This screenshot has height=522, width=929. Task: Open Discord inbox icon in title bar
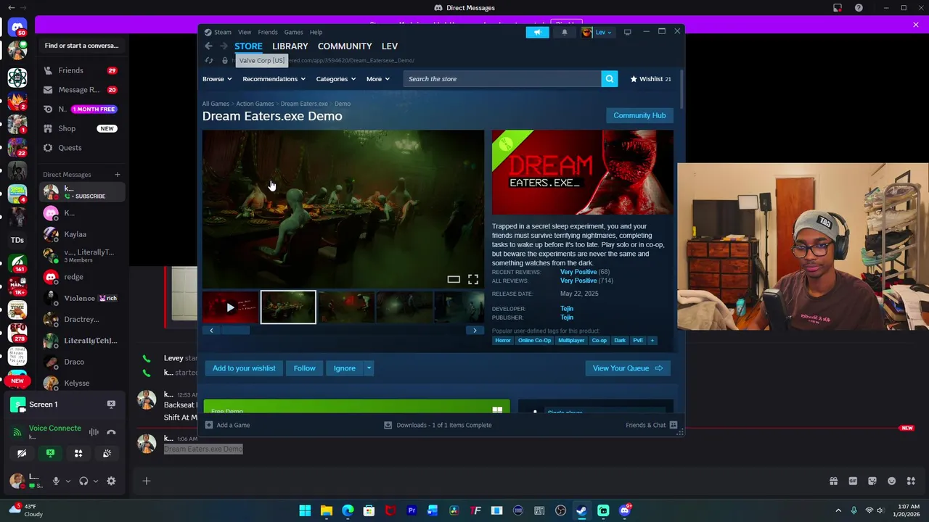pos(838,8)
